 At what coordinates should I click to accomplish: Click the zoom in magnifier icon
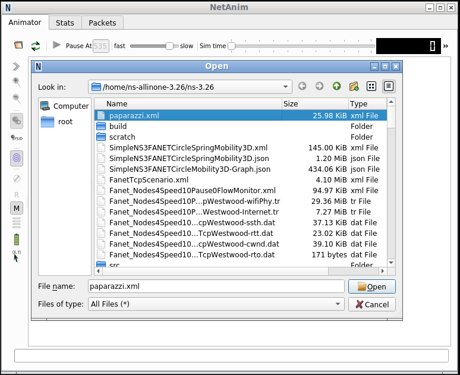point(17,83)
